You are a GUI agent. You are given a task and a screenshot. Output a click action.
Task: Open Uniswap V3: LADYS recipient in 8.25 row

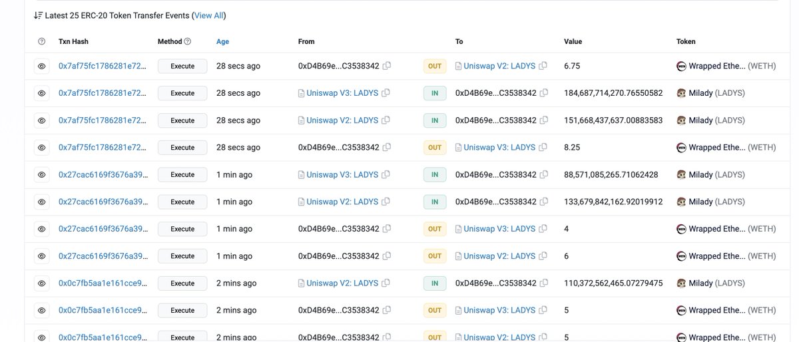coord(499,148)
